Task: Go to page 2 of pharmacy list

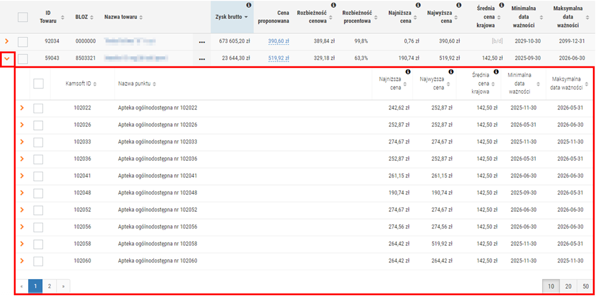Action: [x=49, y=286]
